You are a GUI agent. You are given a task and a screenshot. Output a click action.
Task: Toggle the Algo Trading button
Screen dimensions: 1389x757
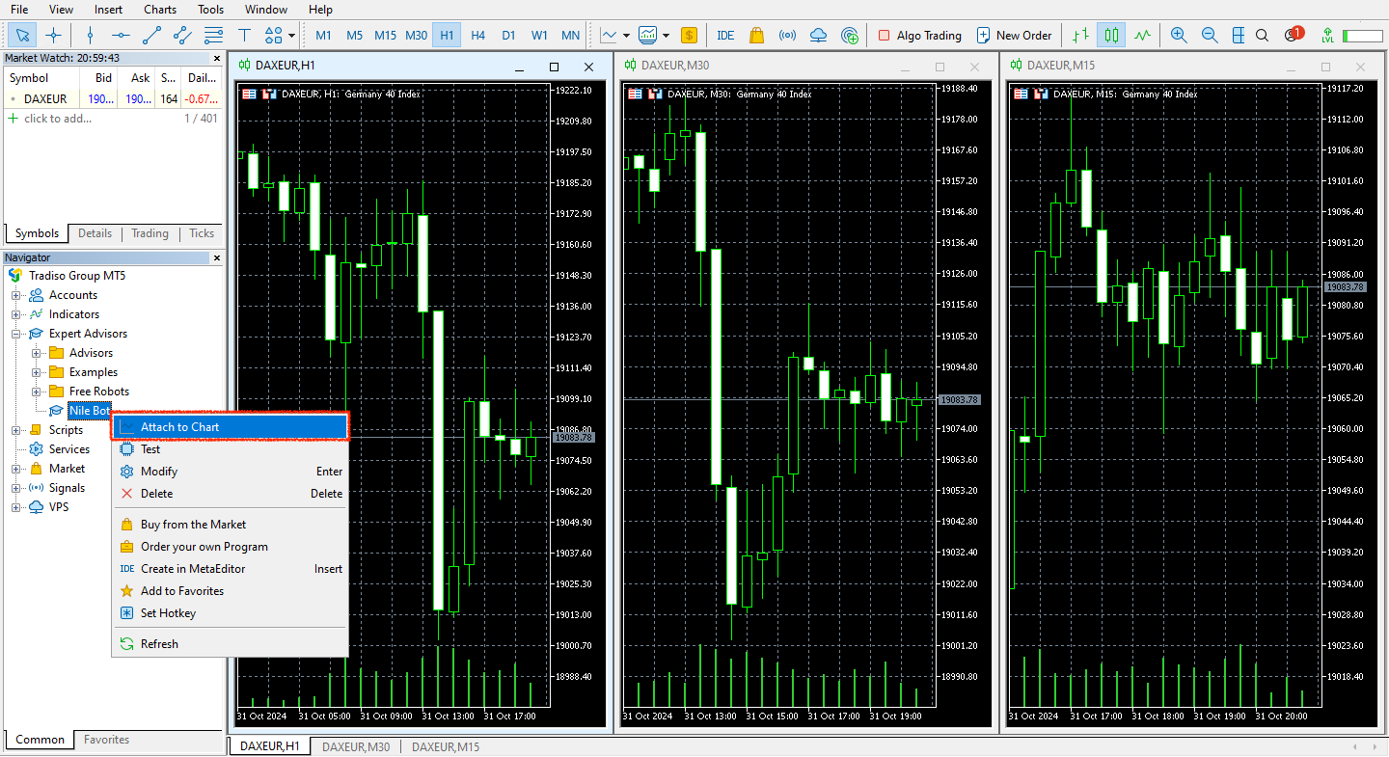click(x=919, y=36)
